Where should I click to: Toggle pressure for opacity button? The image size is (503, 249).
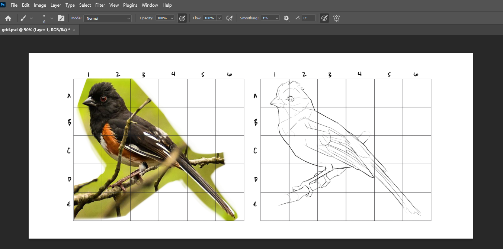pyautogui.click(x=182, y=18)
